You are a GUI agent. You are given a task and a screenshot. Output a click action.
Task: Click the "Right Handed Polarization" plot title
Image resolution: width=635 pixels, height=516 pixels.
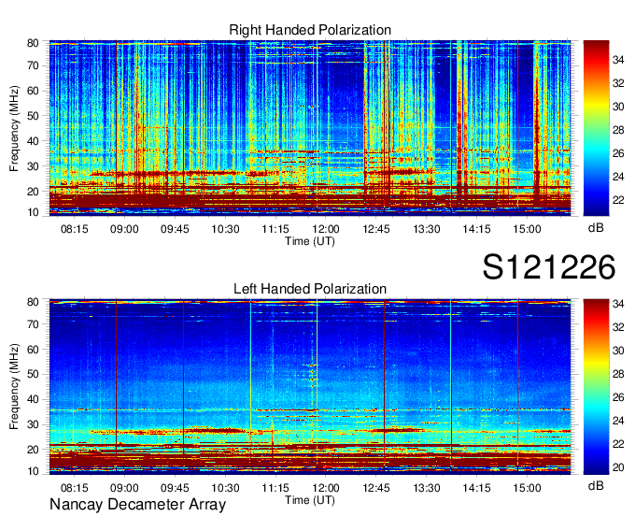click(x=310, y=30)
